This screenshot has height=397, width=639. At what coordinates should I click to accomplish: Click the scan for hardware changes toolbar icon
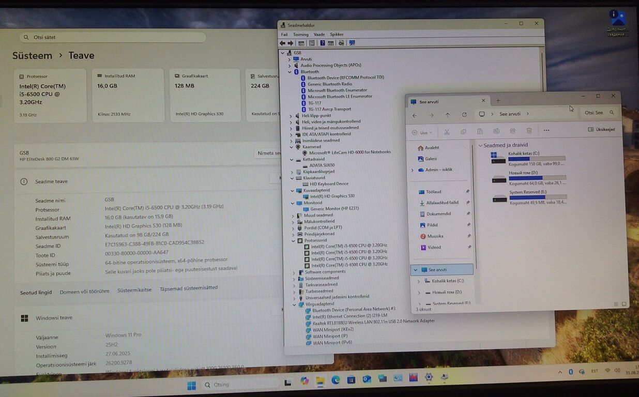[352, 43]
